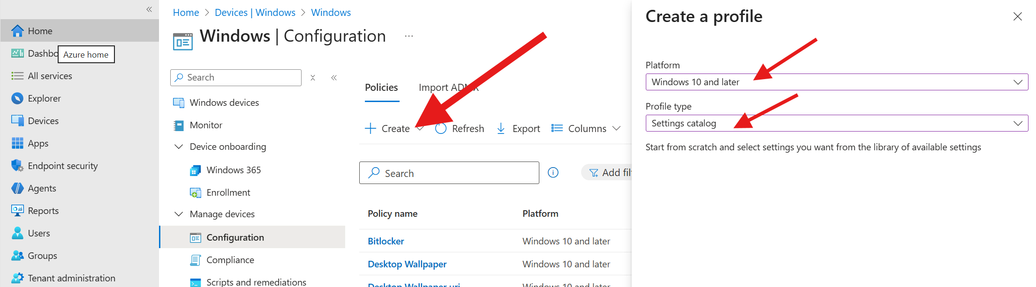Open the Desktop Wallpaper policy link
The image size is (1036, 287).
(x=407, y=264)
